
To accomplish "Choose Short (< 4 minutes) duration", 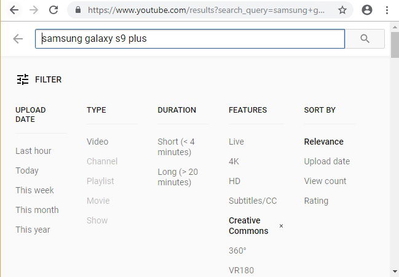I will 176,147.
